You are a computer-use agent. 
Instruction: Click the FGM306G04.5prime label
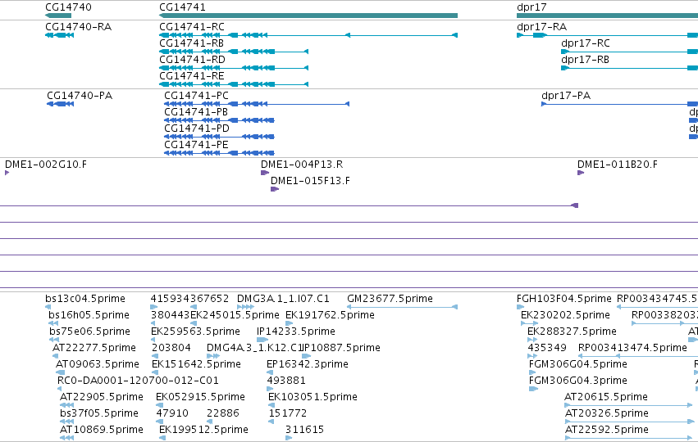point(577,365)
